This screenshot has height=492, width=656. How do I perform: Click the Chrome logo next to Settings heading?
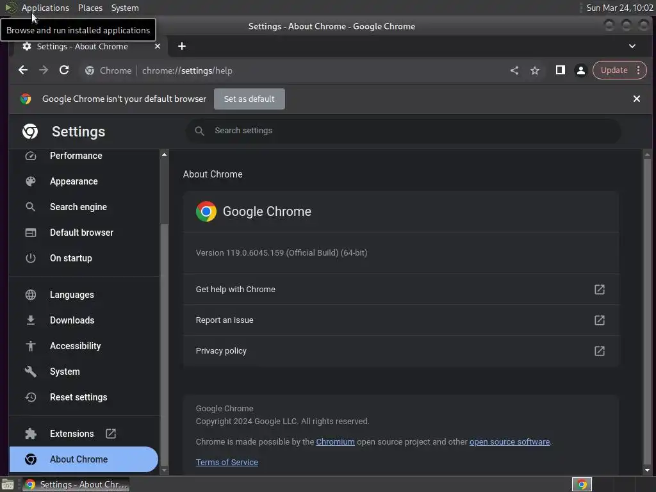[x=30, y=131]
